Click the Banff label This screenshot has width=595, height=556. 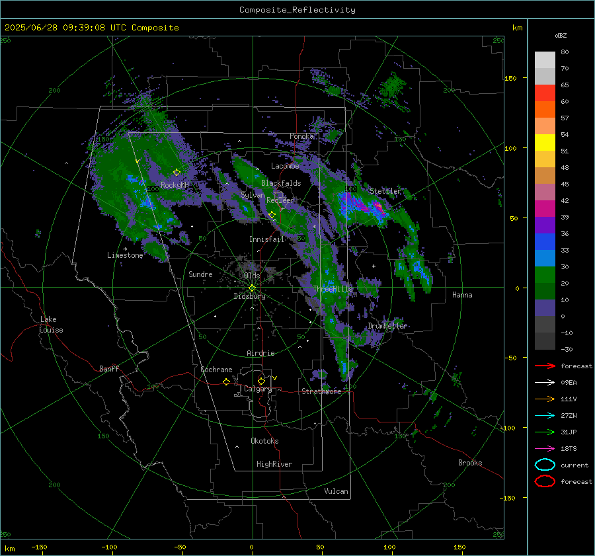[109, 369]
